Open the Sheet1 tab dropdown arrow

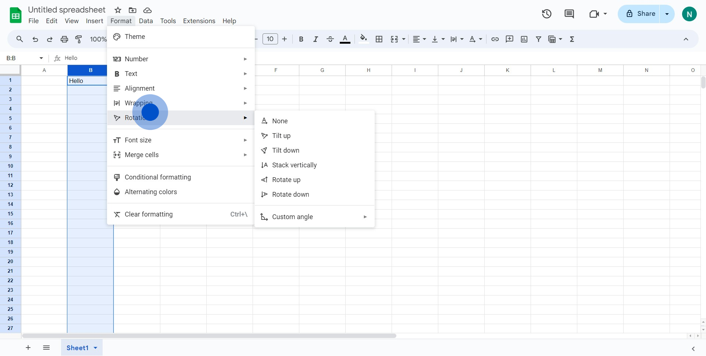(x=96, y=348)
